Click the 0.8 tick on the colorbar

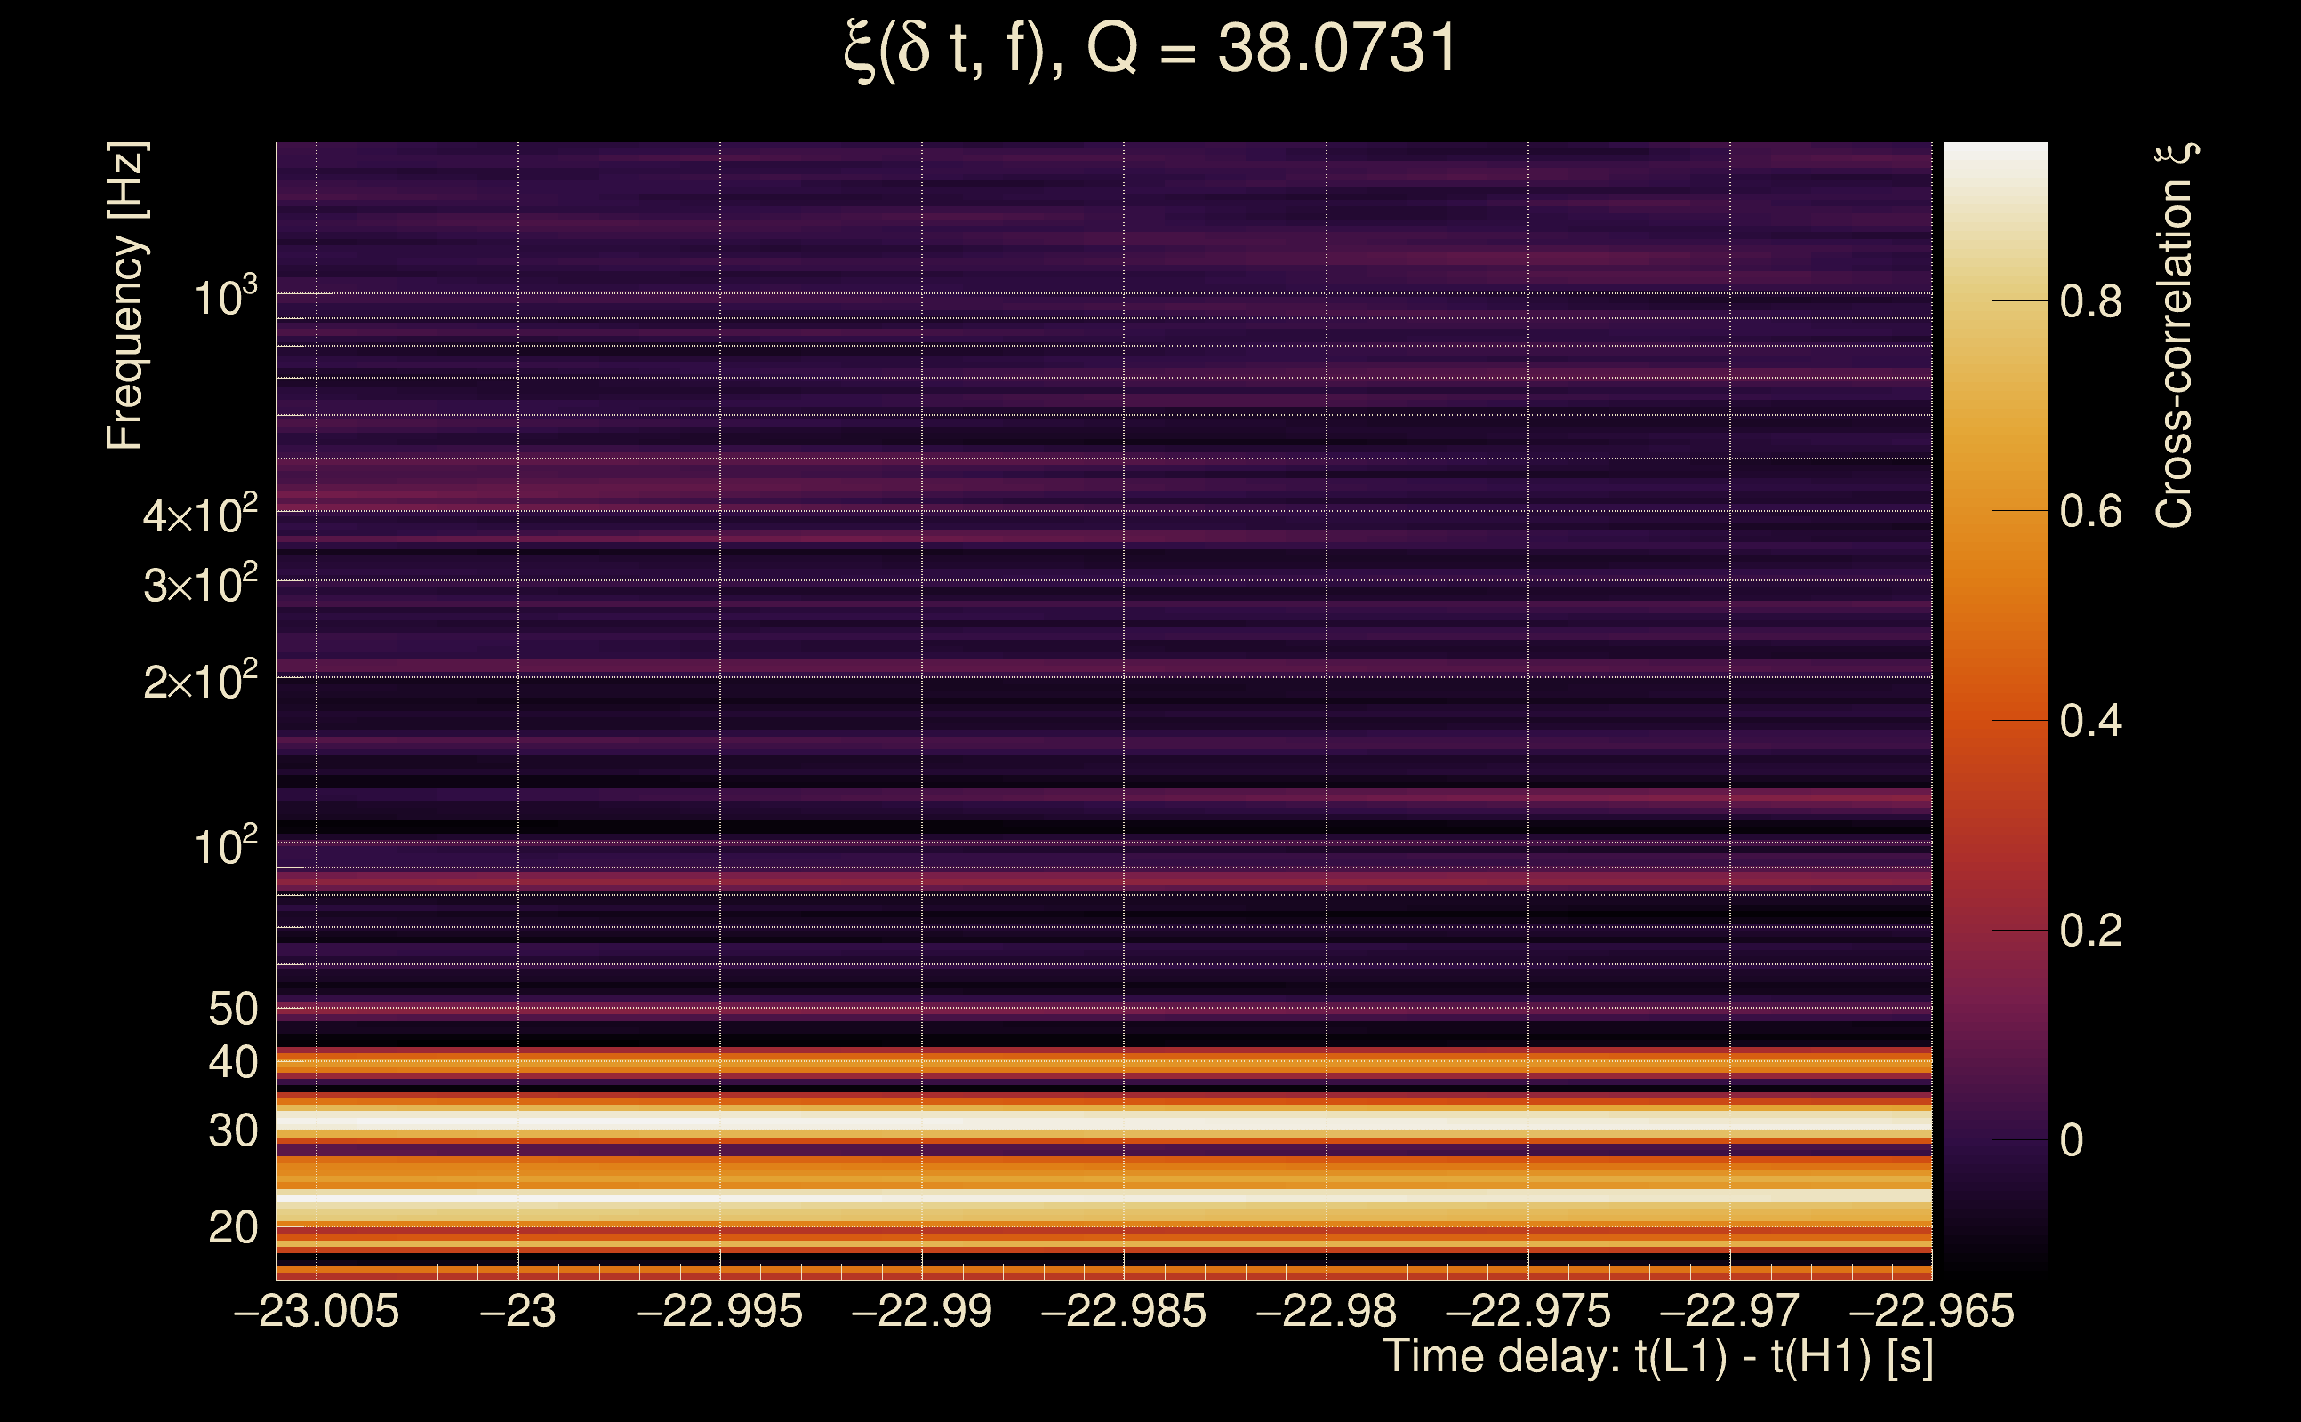coord(2090,302)
